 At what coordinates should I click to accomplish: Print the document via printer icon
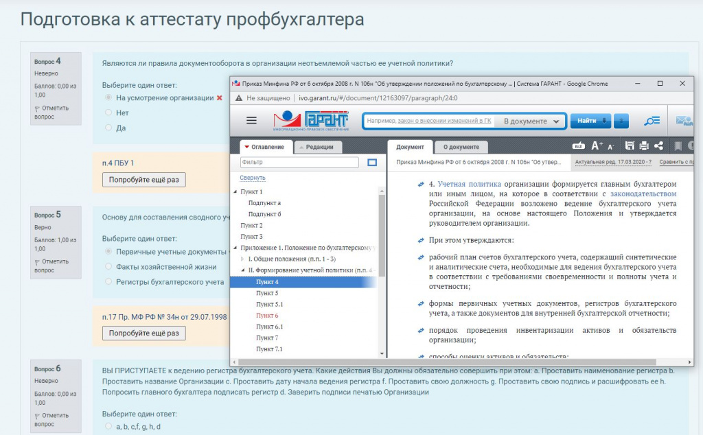(x=644, y=146)
